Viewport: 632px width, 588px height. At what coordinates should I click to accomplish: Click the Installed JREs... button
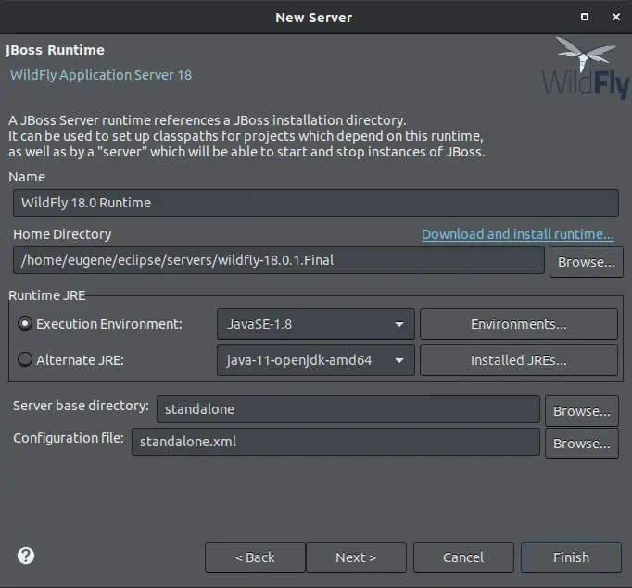point(519,360)
